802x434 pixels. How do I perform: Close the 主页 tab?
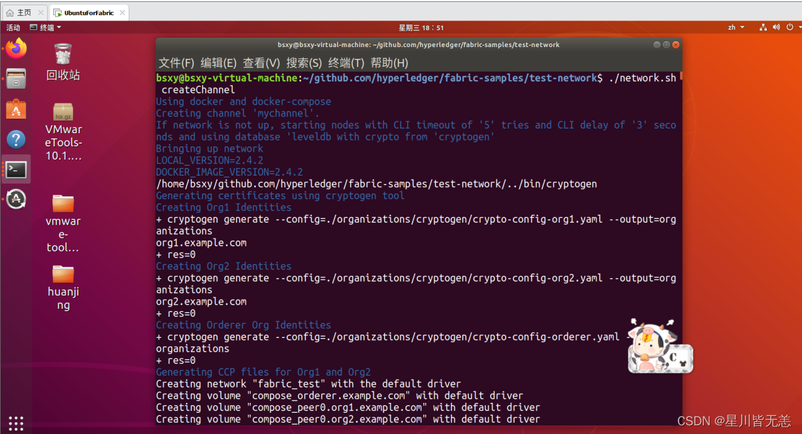40,13
